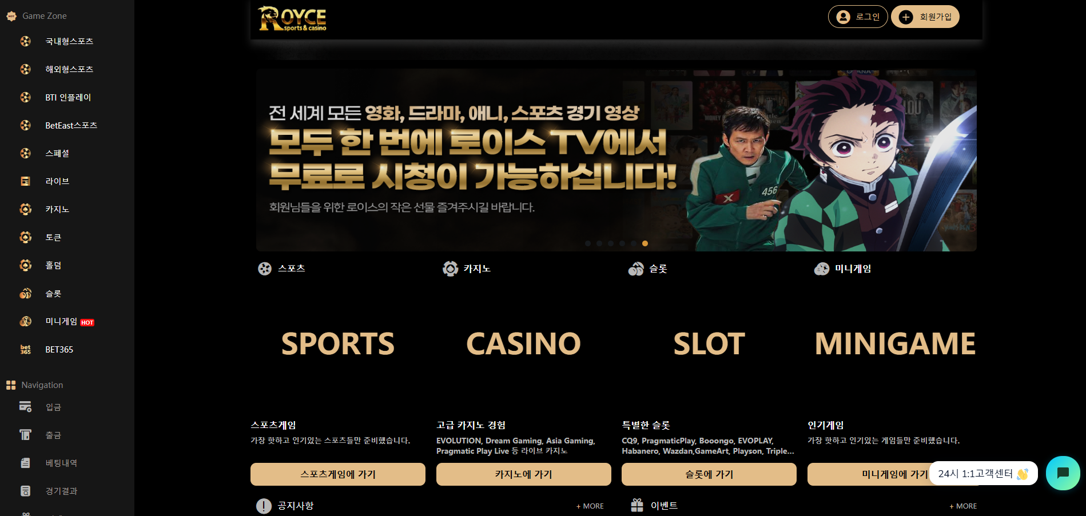Click the 공지사항 exclamation icon
The image size is (1086, 516).
[x=264, y=506]
